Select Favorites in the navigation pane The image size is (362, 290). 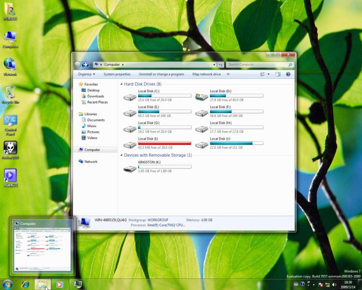[91, 84]
